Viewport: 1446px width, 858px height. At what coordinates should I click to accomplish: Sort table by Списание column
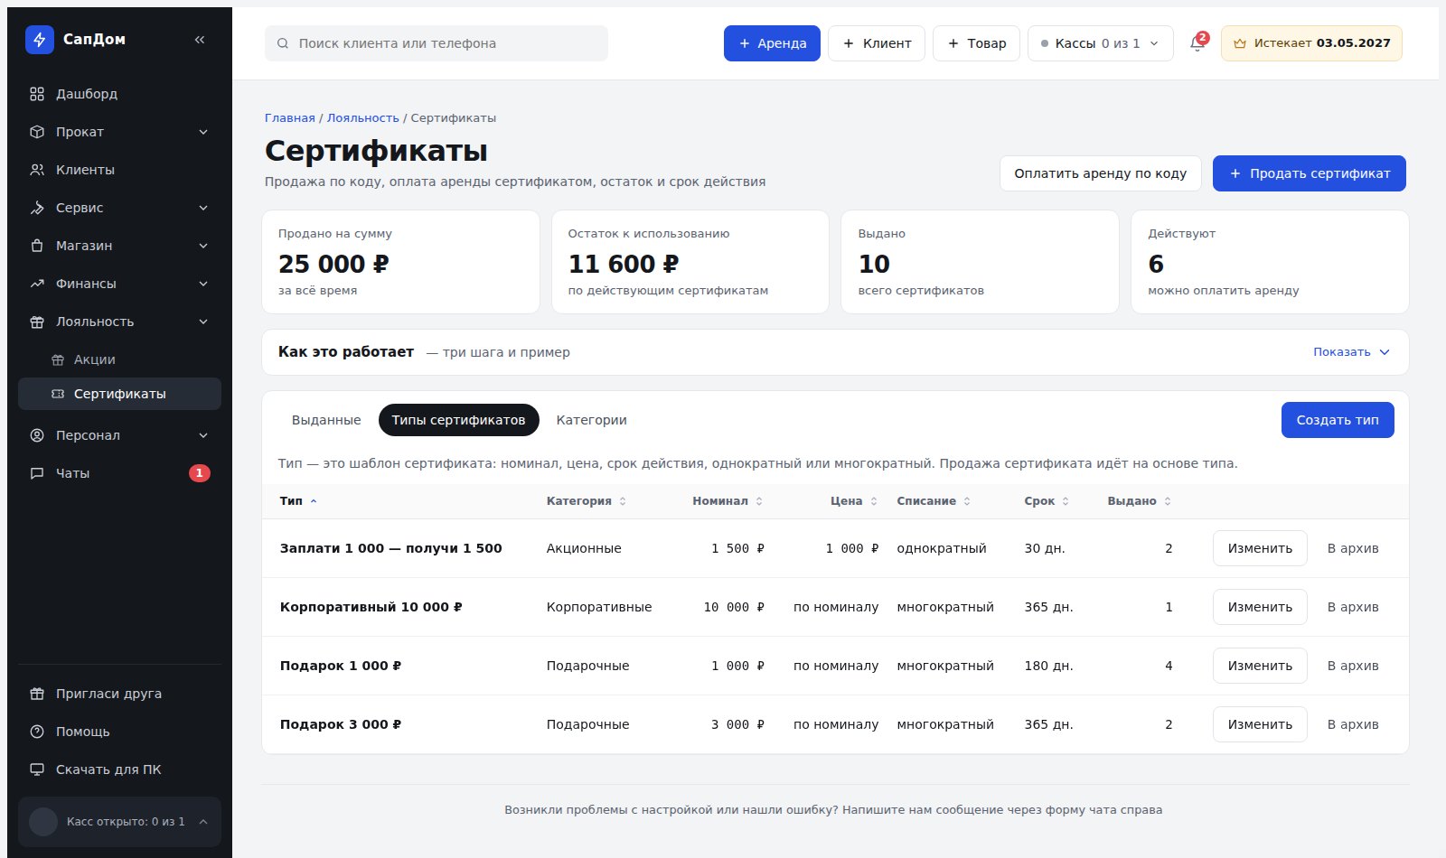point(934,501)
